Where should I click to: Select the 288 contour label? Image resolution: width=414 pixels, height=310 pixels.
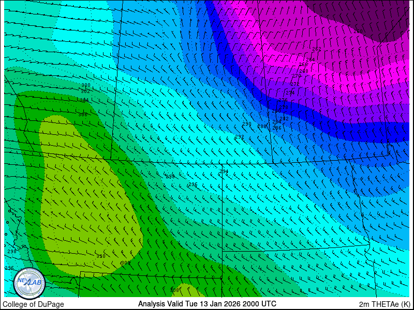click(x=262, y=126)
